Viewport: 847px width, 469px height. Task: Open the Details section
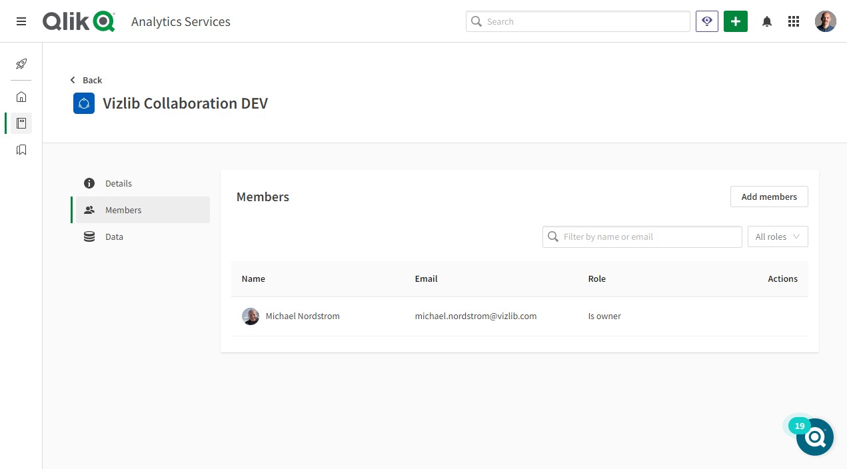click(143, 183)
